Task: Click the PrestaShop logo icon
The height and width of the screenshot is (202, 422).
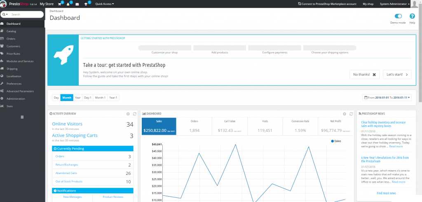Action: pos(3,4)
